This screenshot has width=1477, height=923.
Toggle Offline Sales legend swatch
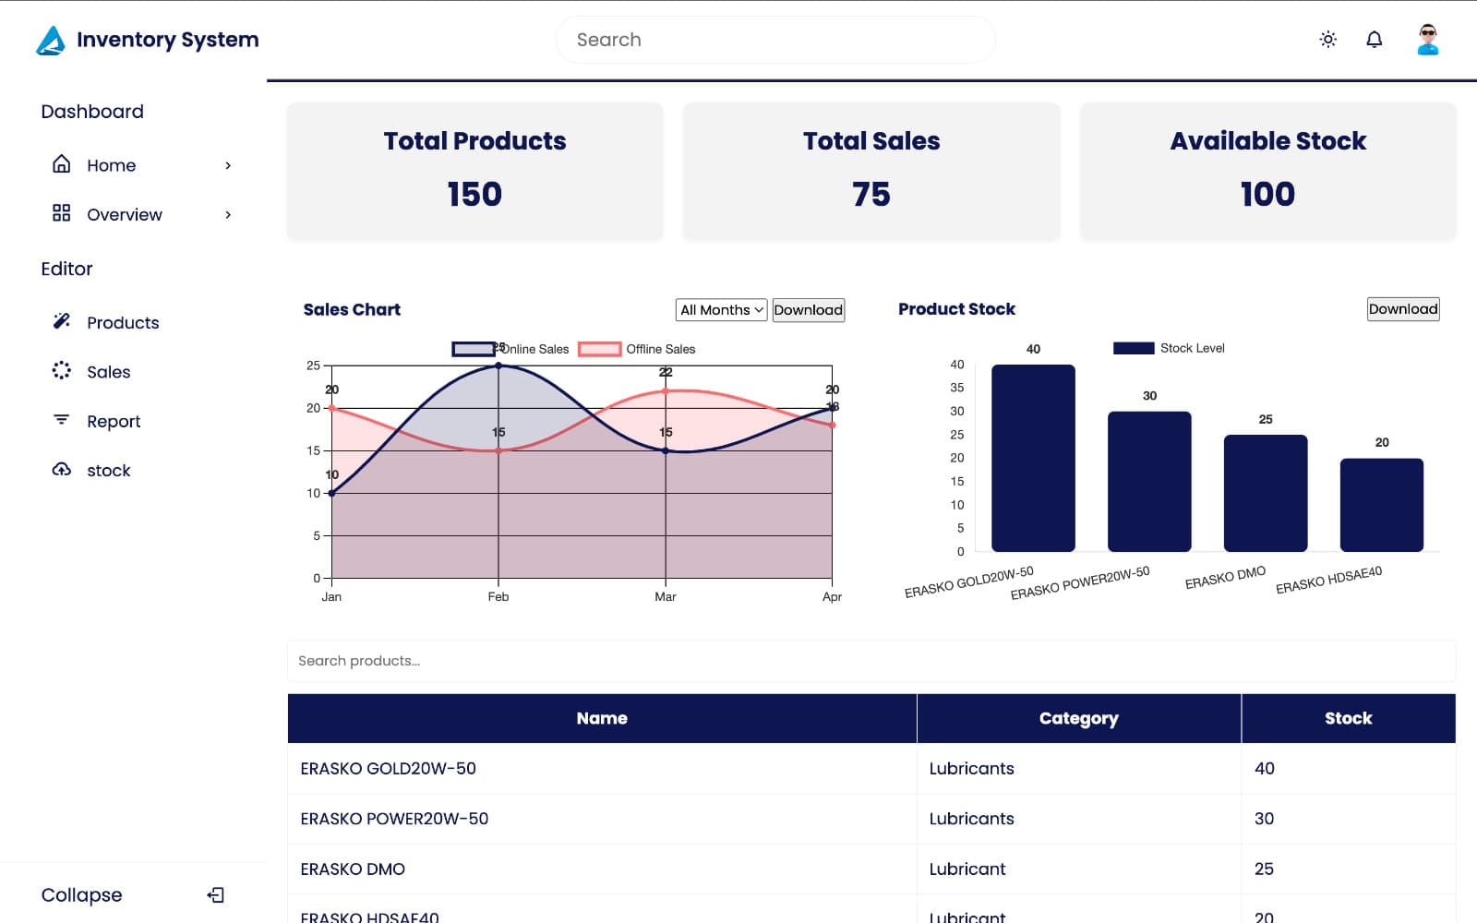[x=599, y=349]
